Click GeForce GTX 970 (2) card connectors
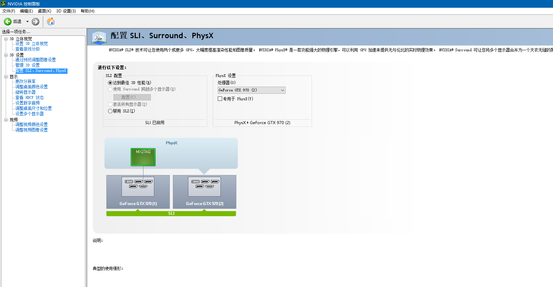Image resolution: width=553 pixels, height=287 pixels. 204,186
